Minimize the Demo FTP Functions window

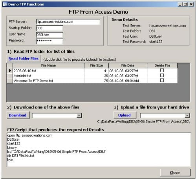pyautogui.click(x=180, y=4)
